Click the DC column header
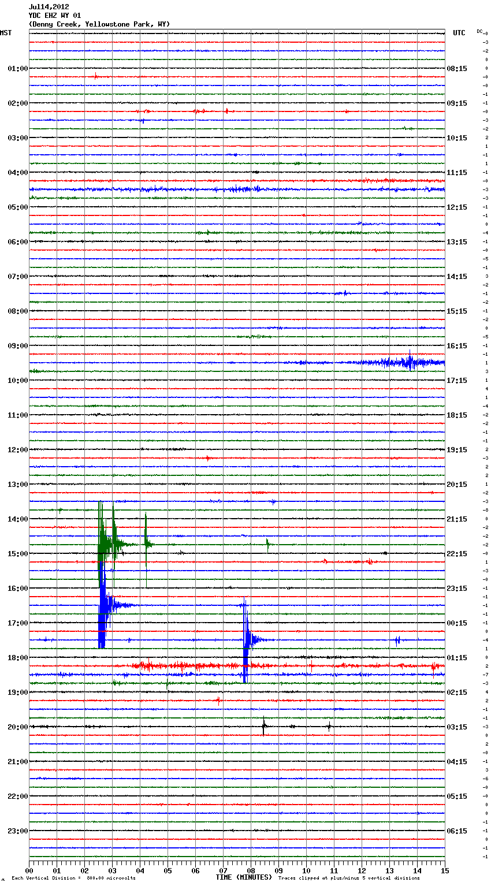The width and height of the screenshot is (491, 886). (479, 31)
